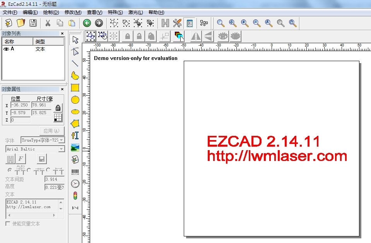The height and width of the screenshot is (243, 371).
Task: Select the delay timer clock tool
Action: [75, 184]
